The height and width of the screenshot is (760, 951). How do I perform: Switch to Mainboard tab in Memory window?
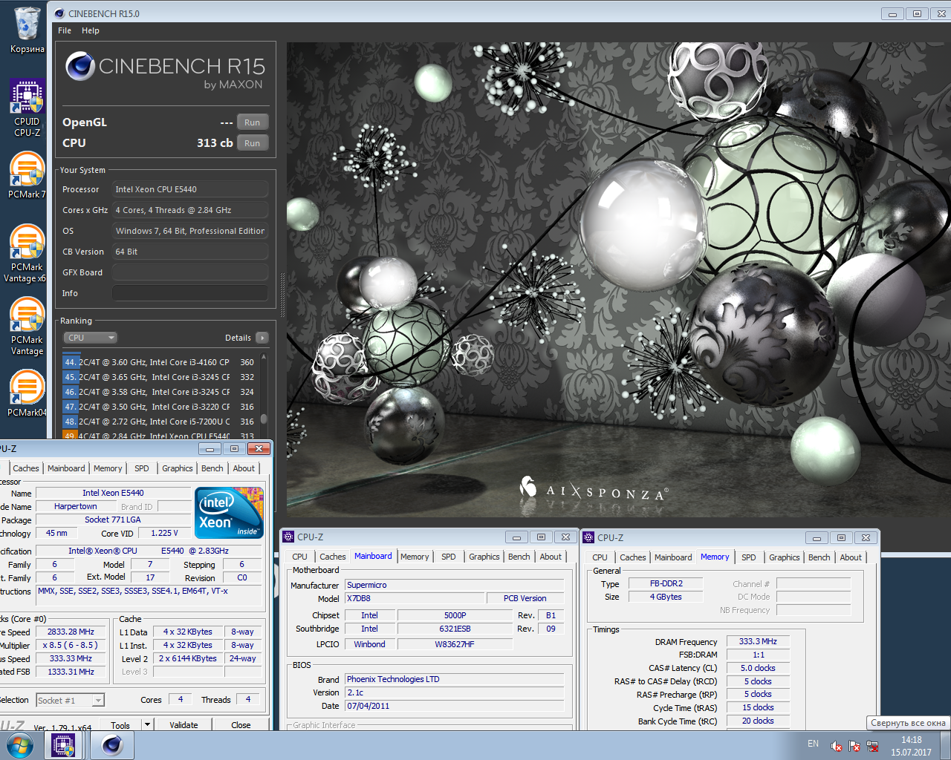pos(673,557)
